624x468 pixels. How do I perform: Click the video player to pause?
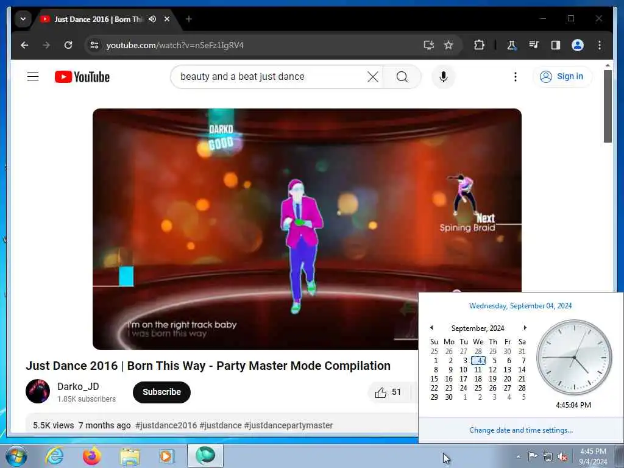(307, 229)
